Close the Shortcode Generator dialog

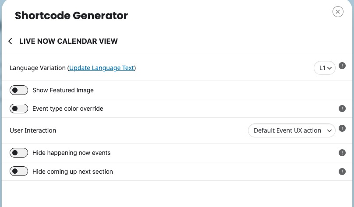click(x=338, y=12)
